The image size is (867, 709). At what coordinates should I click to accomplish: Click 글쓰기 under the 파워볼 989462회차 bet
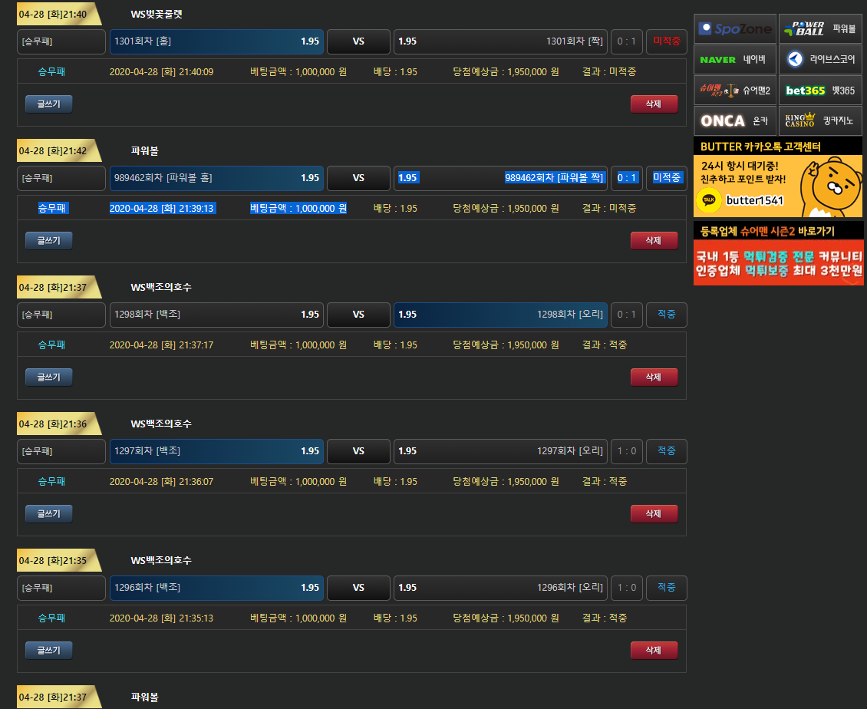point(49,241)
